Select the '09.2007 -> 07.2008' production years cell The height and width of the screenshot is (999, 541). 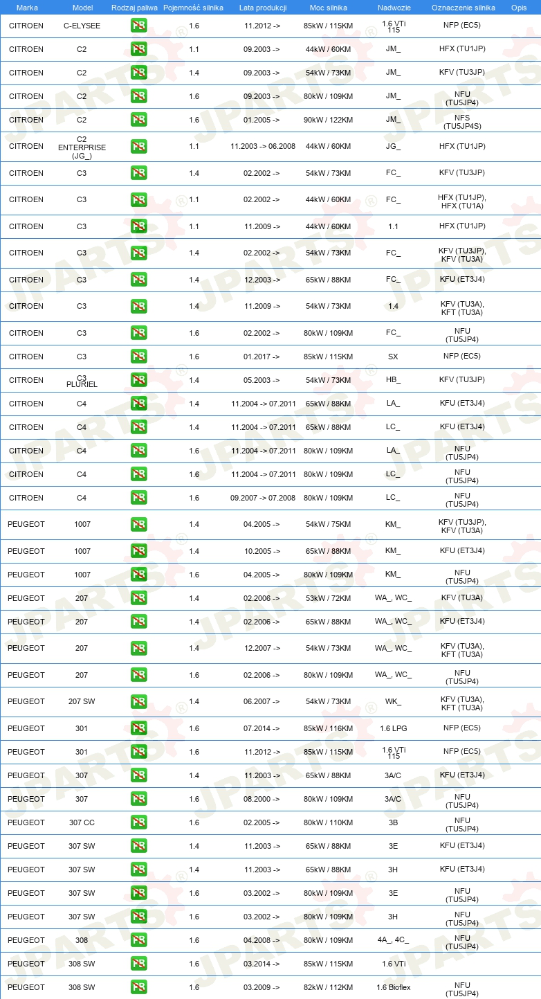[263, 498]
